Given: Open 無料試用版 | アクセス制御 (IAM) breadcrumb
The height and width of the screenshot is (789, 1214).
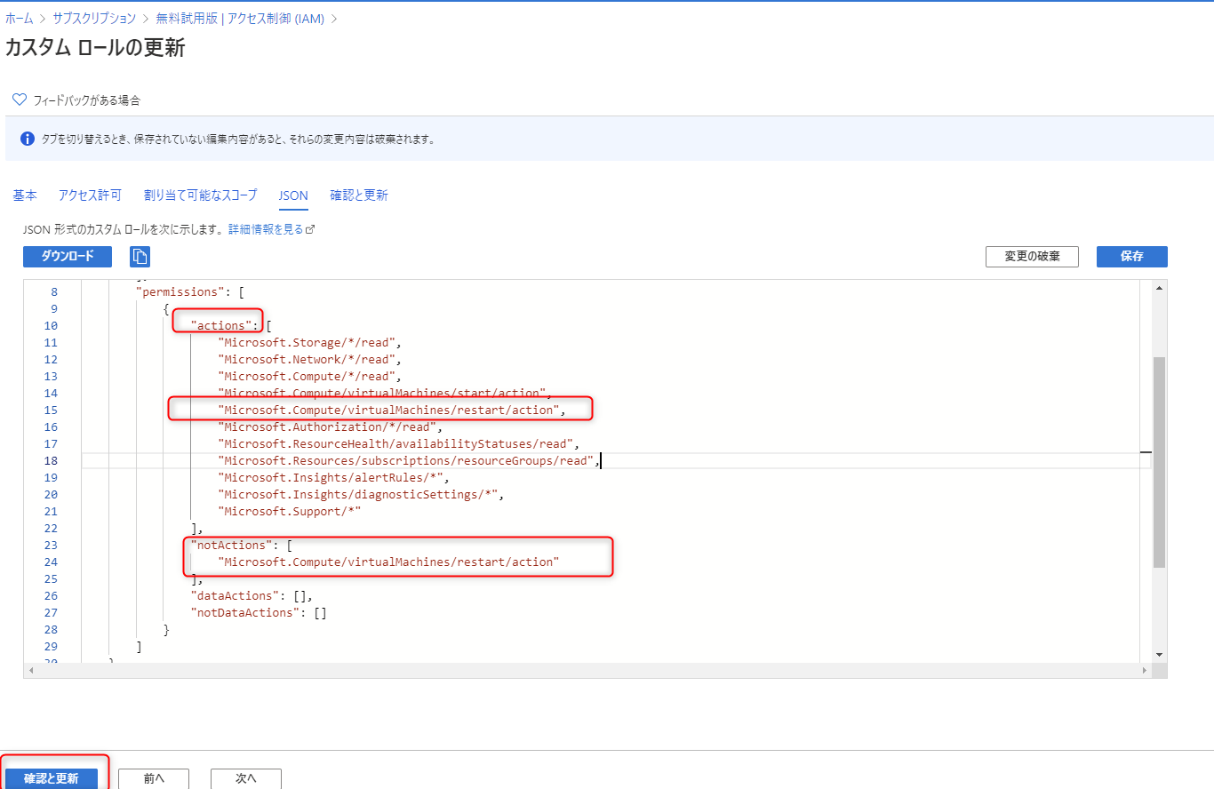Looking at the screenshot, I should [241, 19].
